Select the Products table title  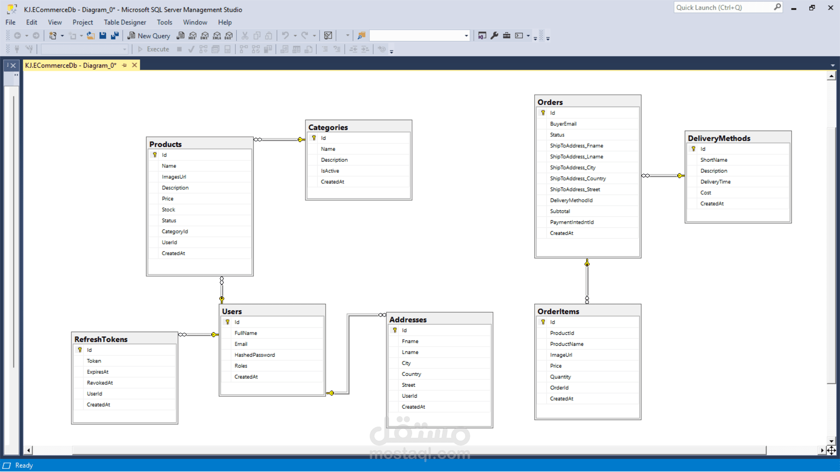[x=165, y=144]
